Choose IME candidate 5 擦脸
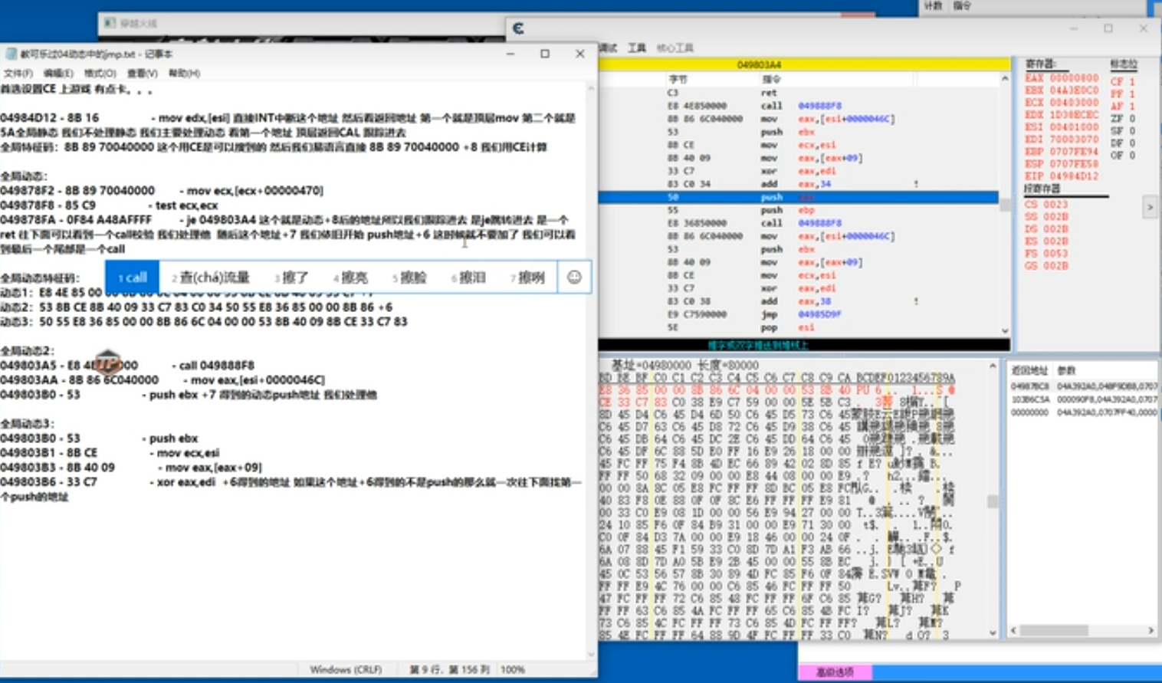1162x683 pixels. click(x=409, y=277)
